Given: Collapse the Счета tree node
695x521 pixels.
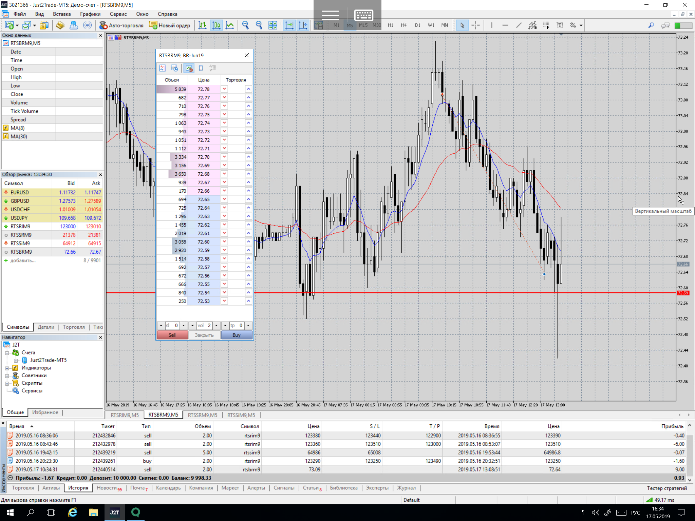Looking at the screenshot, I should 7,352.
